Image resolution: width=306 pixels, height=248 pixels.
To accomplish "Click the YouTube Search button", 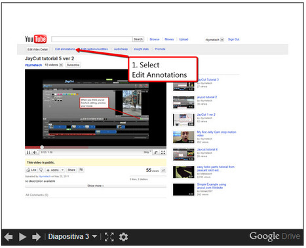I will click(x=138, y=39).
